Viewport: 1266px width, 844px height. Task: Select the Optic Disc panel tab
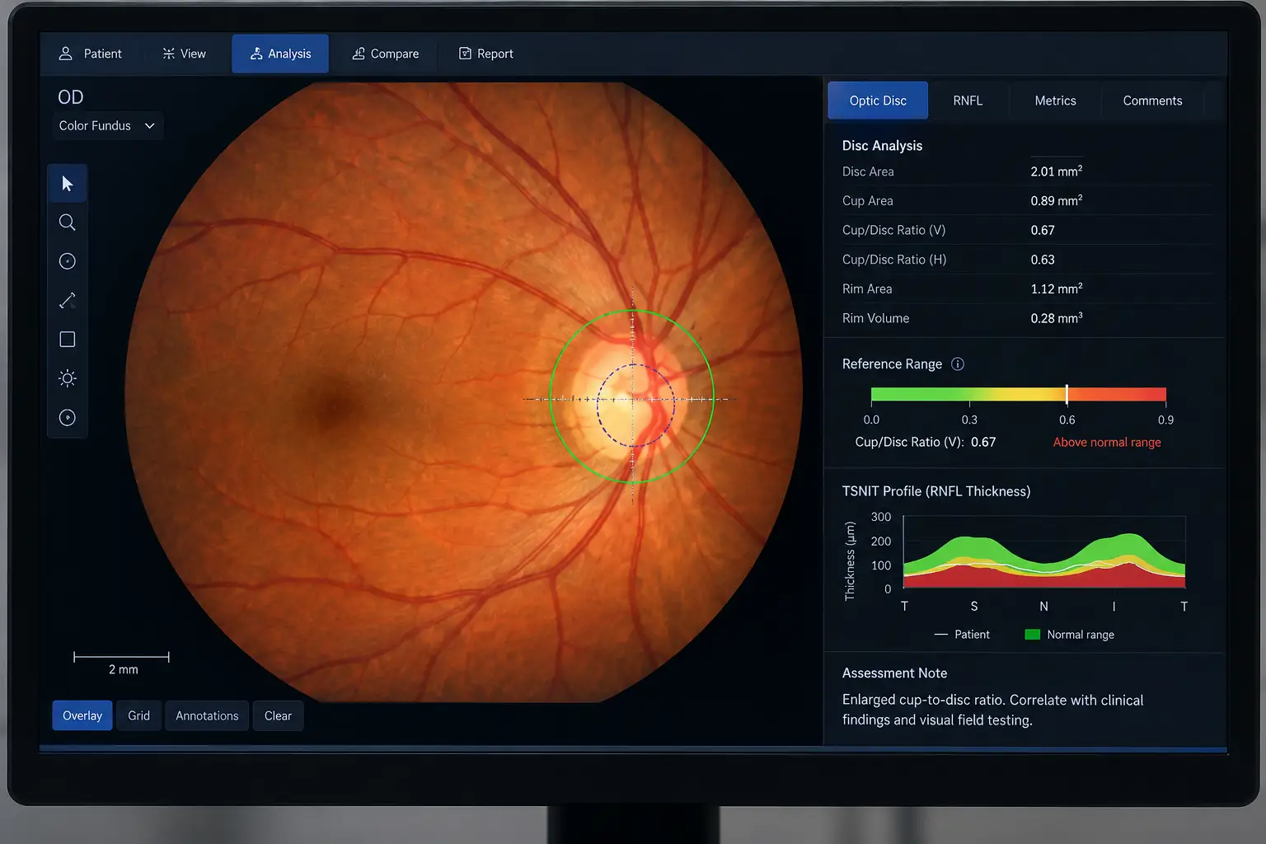click(878, 101)
